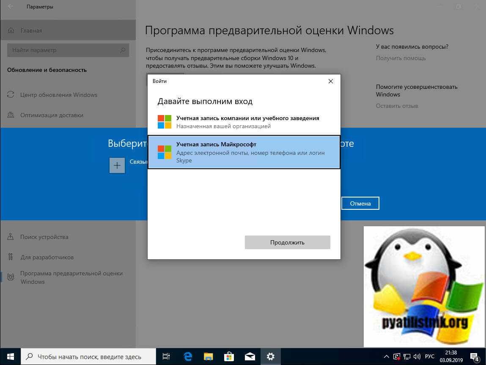
Task: Open the Windows Start menu
Action: (11, 357)
